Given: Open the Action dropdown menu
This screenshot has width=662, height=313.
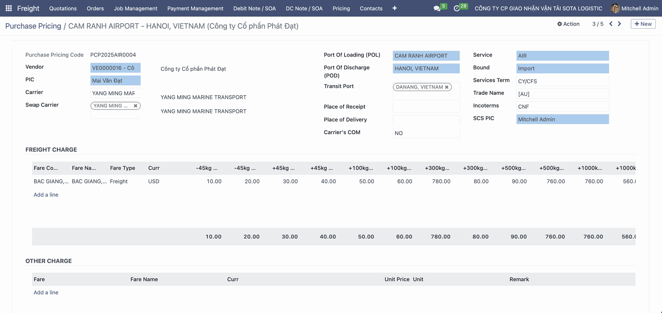Looking at the screenshot, I should pyautogui.click(x=568, y=24).
